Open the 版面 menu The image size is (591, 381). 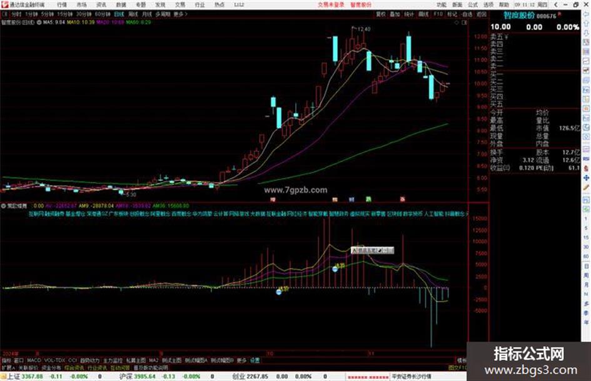(x=457, y=4)
